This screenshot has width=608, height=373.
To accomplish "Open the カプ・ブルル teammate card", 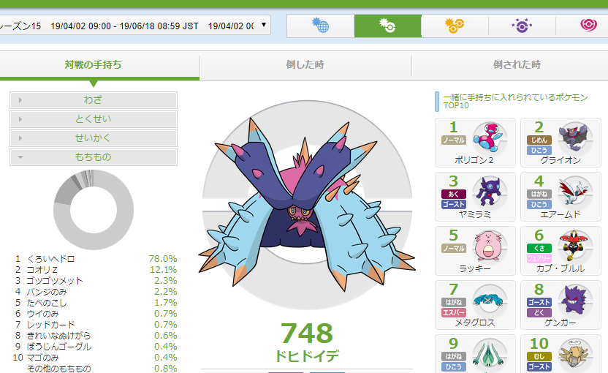I will pyautogui.click(x=560, y=251).
